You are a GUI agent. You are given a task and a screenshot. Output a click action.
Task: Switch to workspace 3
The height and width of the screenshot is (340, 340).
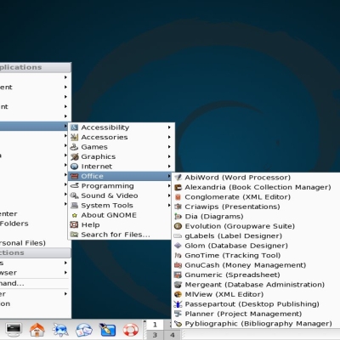pyautogui.click(x=155, y=335)
